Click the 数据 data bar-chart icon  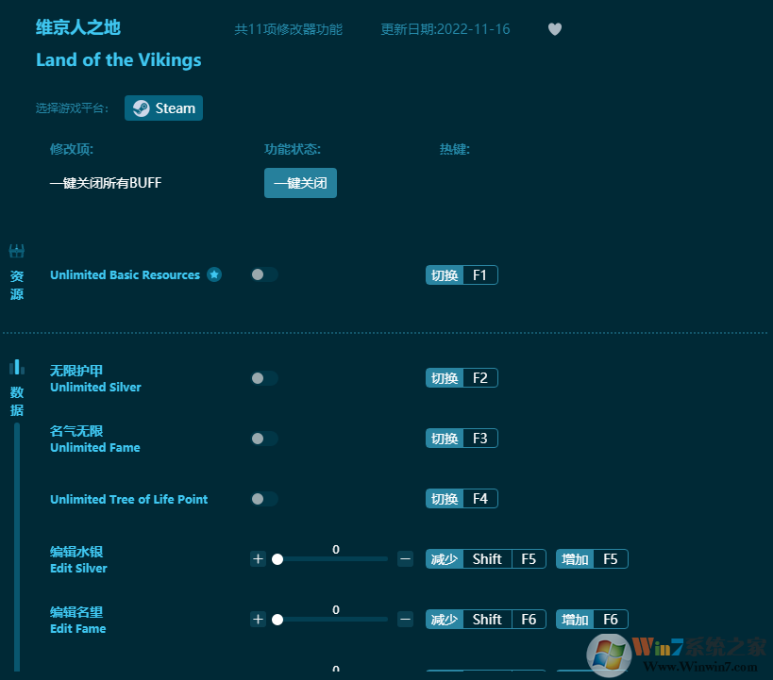17,367
